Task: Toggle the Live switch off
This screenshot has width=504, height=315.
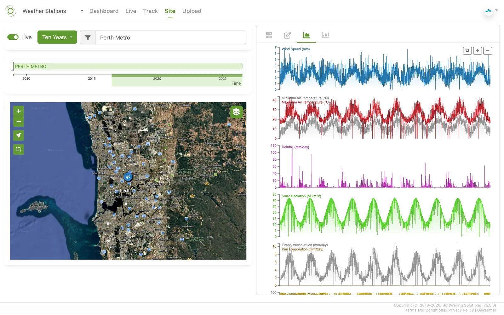Action: (x=13, y=37)
